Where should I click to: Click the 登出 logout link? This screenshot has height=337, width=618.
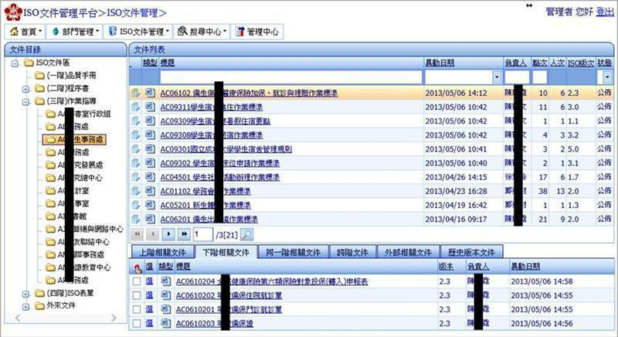(605, 12)
